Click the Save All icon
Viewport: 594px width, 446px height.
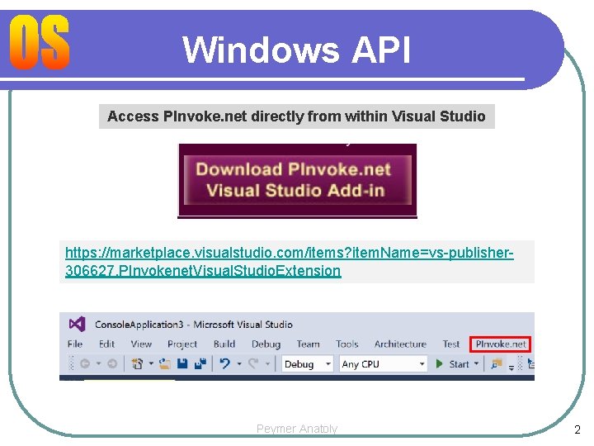[x=200, y=363]
